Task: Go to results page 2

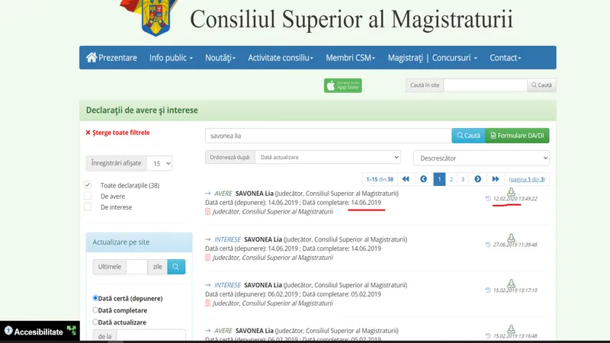Action: pyautogui.click(x=451, y=179)
